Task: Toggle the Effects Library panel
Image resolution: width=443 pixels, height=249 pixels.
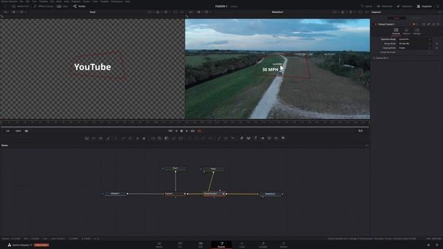Action: 43,6
